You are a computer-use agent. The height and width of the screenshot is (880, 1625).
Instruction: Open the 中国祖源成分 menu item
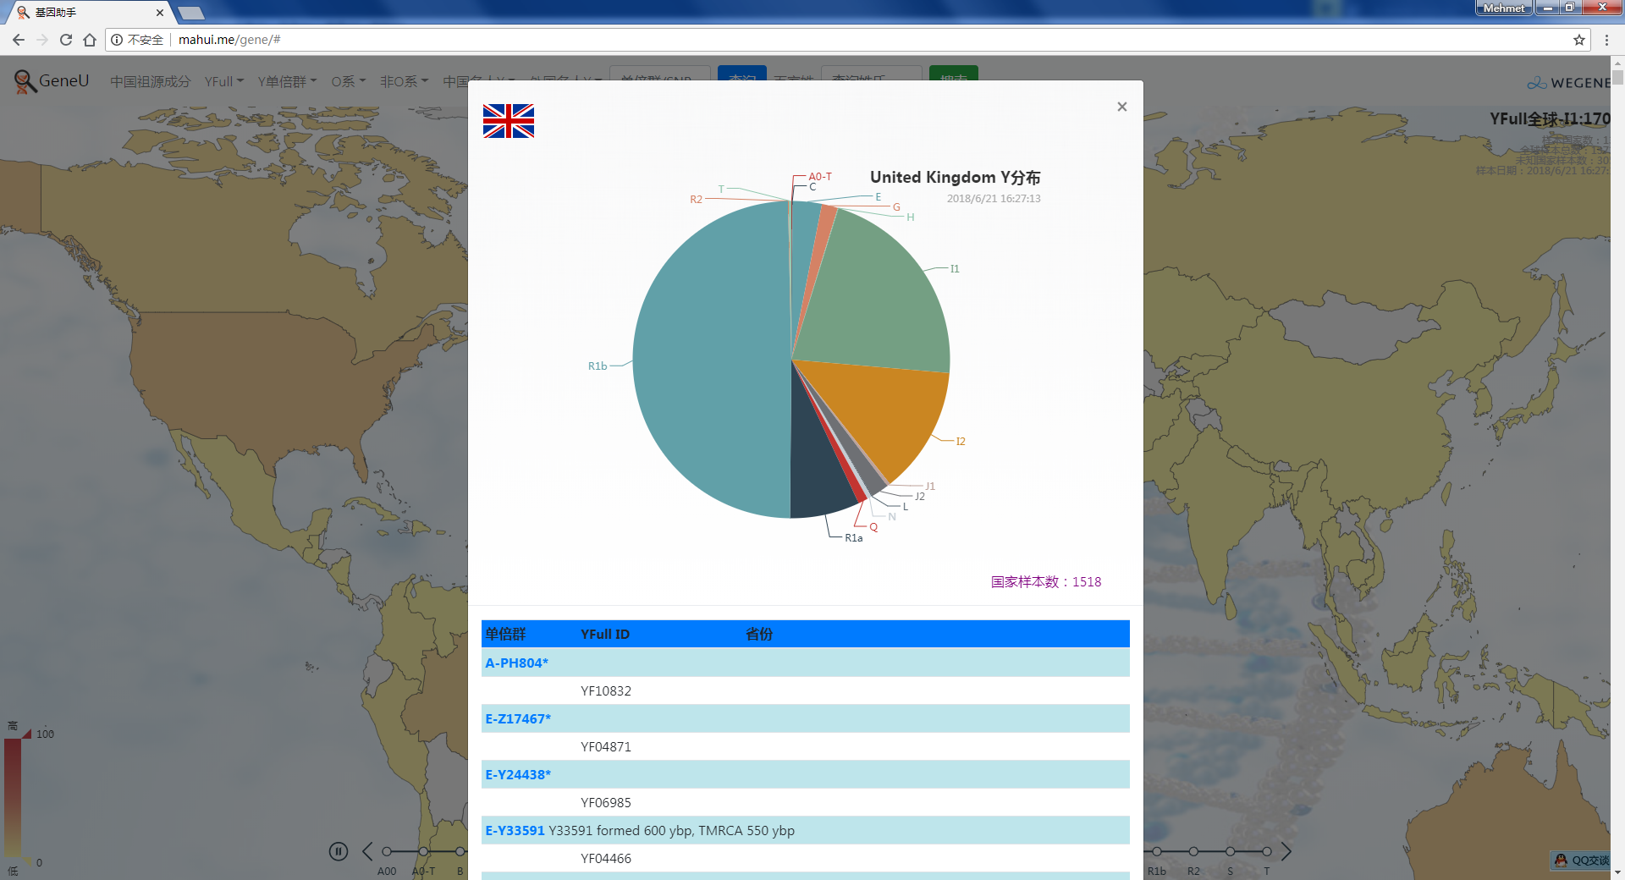click(150, 81)
